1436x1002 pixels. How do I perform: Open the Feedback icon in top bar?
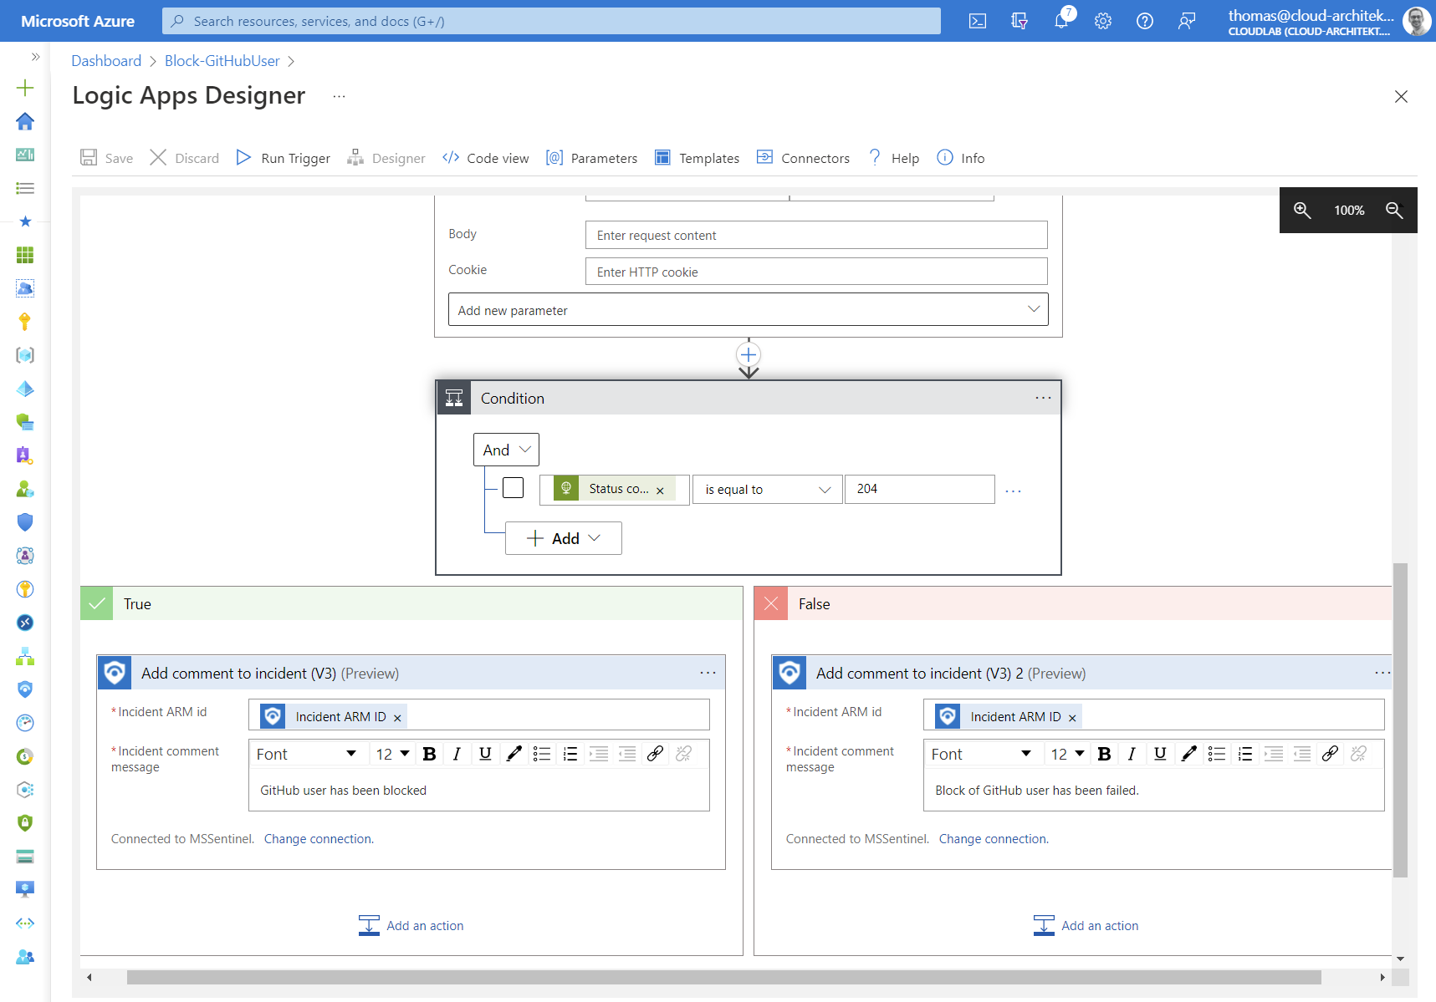coord(1187,21)
